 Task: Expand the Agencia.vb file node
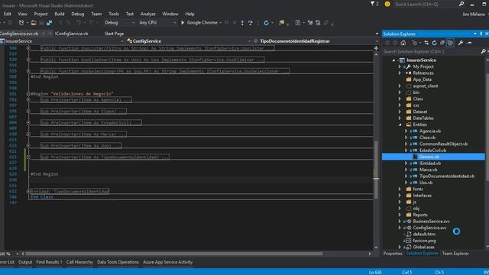(406, 131)
